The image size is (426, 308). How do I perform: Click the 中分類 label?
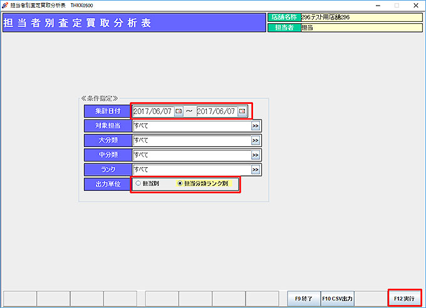(x=108, y=155)
